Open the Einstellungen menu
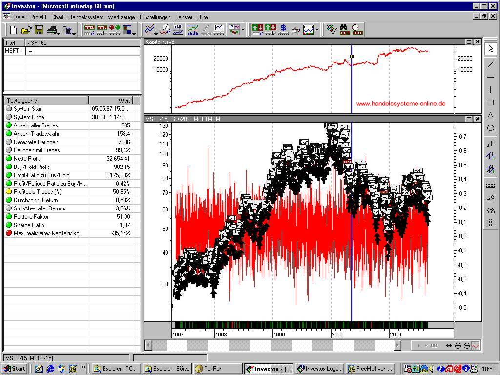 [155, 17]
